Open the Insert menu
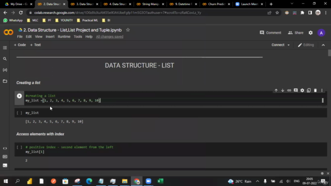The image size is (331, 186). 50,37
